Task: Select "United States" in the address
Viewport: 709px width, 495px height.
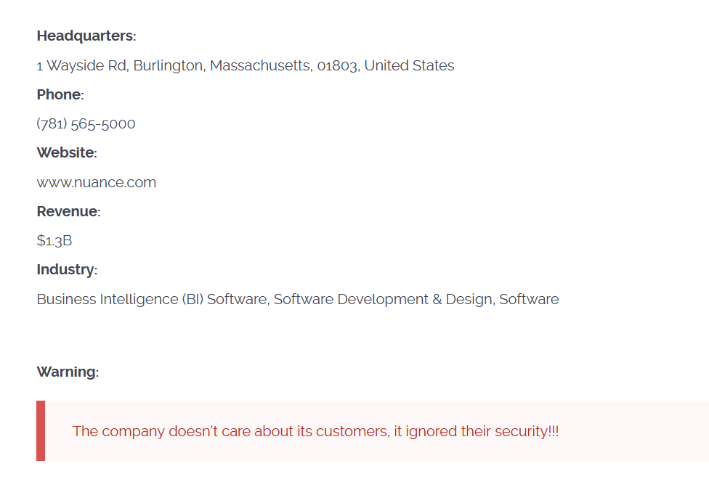Action: pos(409,65)
